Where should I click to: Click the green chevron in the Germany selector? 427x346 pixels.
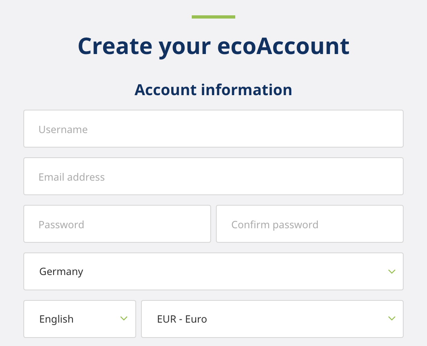click(x=392, y=272)
